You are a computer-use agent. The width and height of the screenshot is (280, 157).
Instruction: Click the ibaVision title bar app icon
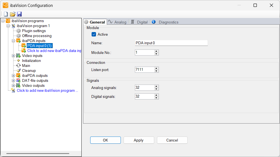(6, 5)
